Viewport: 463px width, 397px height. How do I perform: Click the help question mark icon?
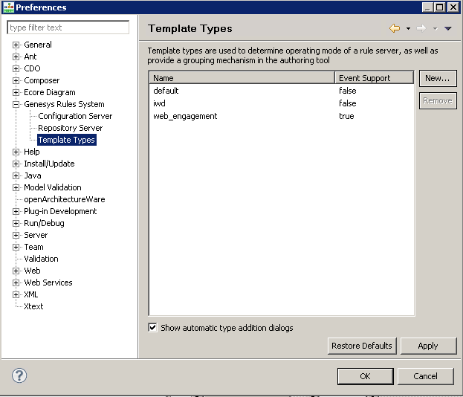[x=19, y=375]
